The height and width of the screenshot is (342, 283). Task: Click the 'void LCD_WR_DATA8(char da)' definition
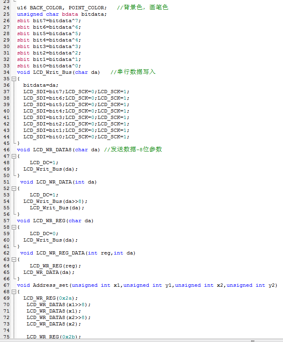(x=58, y=150)
